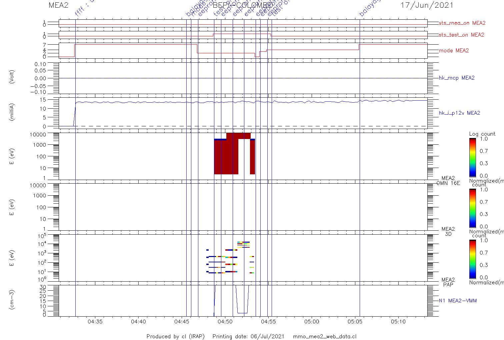This screenshot has width=504, height=340.
Task: Click the mmo_mea2_web_data.cl file name
Action: pyautogui.click(x=325, y=336)
